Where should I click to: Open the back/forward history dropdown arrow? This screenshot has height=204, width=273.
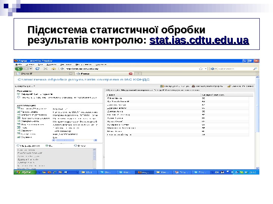31,69
